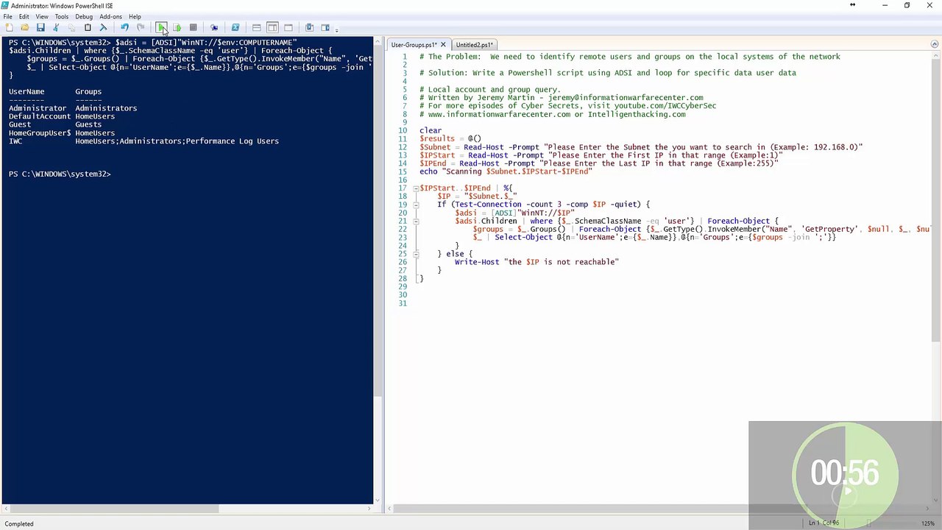Switch to the Untitled2.ps1 tab
Screen dimensions: 942x530
click(x=474, y=45)
